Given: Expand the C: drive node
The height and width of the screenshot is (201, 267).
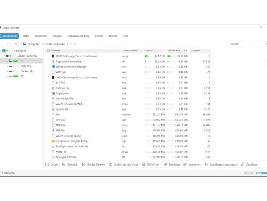Looking at the screenshot, I should (7, 61).
